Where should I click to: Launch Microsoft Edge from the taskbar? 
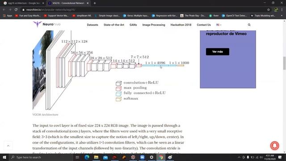87,157
